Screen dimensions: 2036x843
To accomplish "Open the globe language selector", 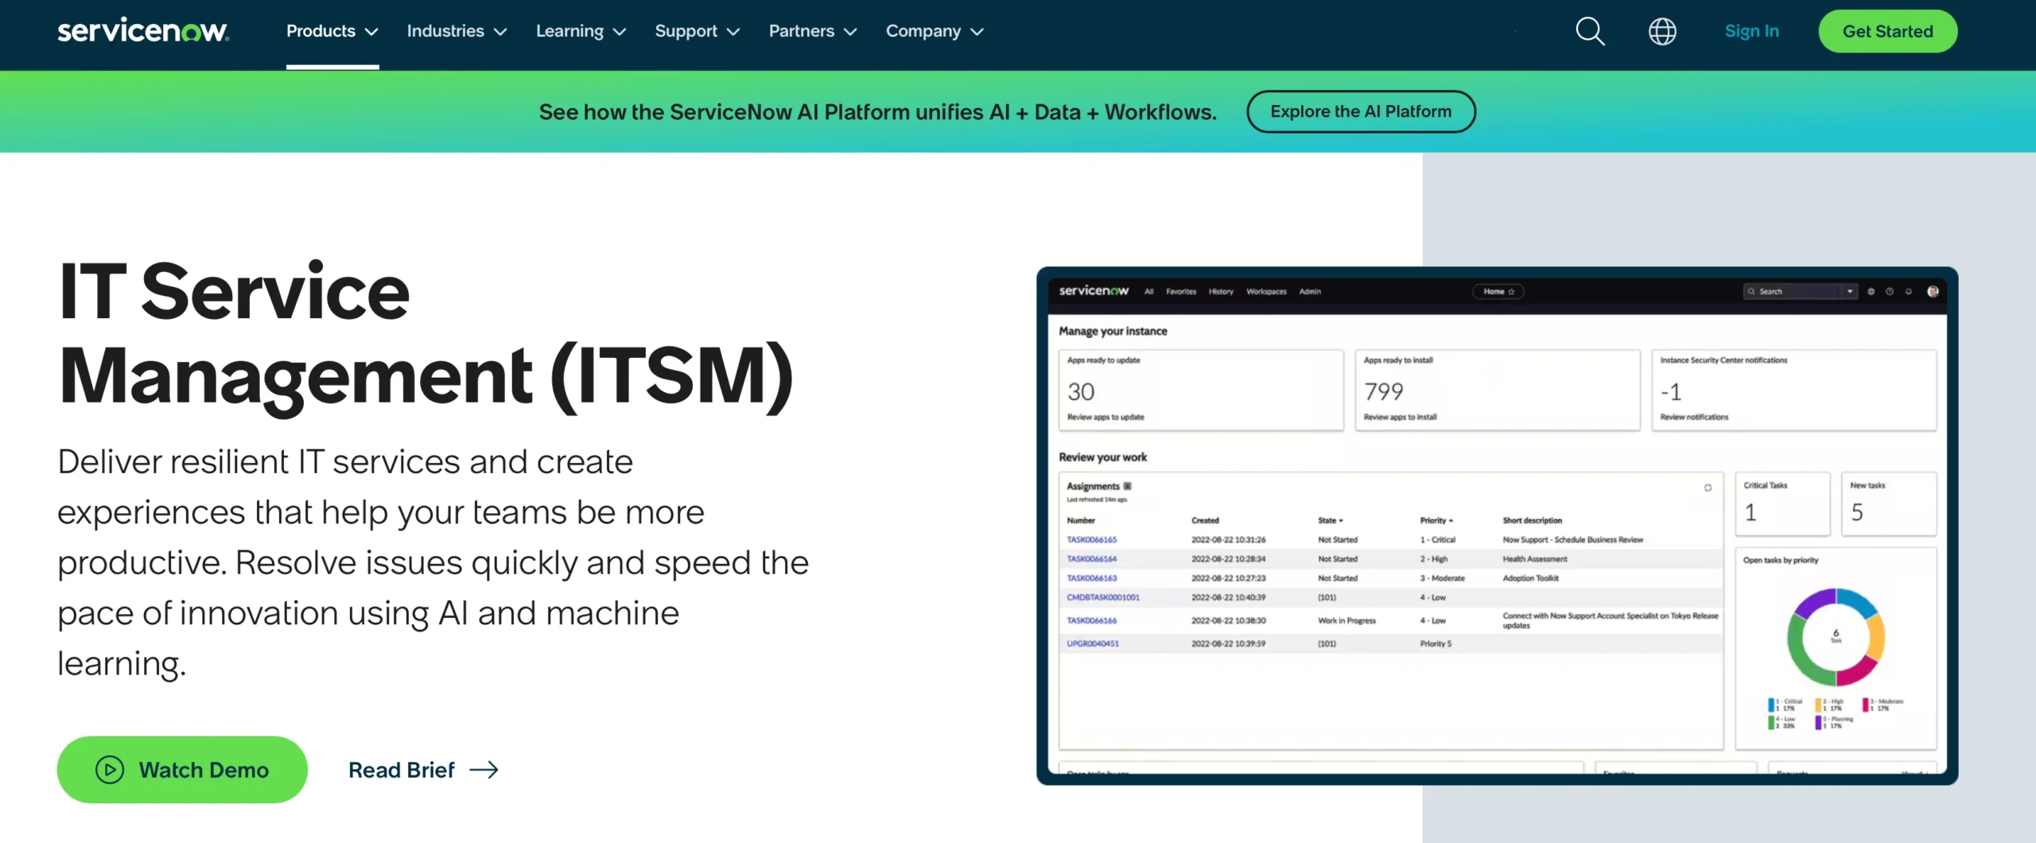I will pyautogui.click(x=1662, y=31).
